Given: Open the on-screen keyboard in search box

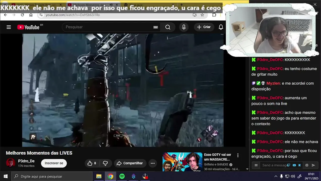Looking at the screenshot, I should click(x=156, y=27).
